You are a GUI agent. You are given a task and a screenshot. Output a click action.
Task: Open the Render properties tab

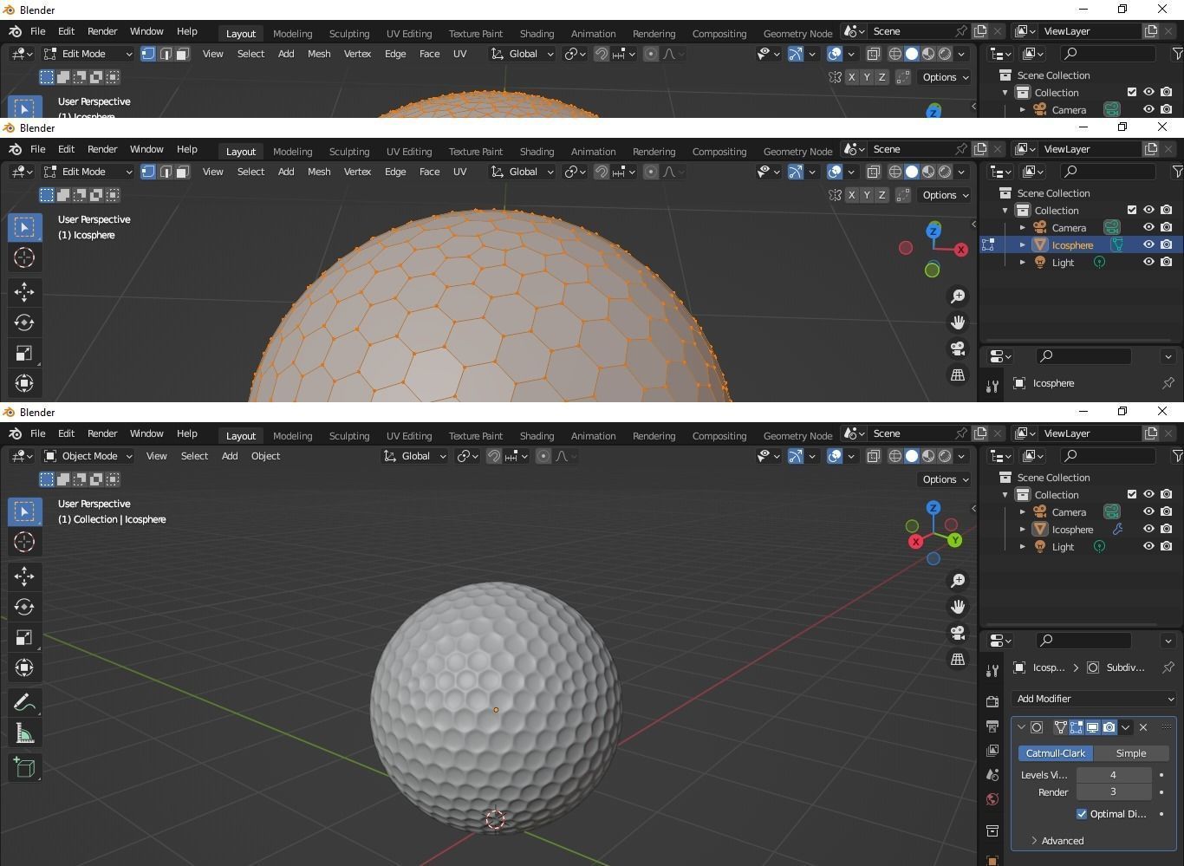coord(992,702)
